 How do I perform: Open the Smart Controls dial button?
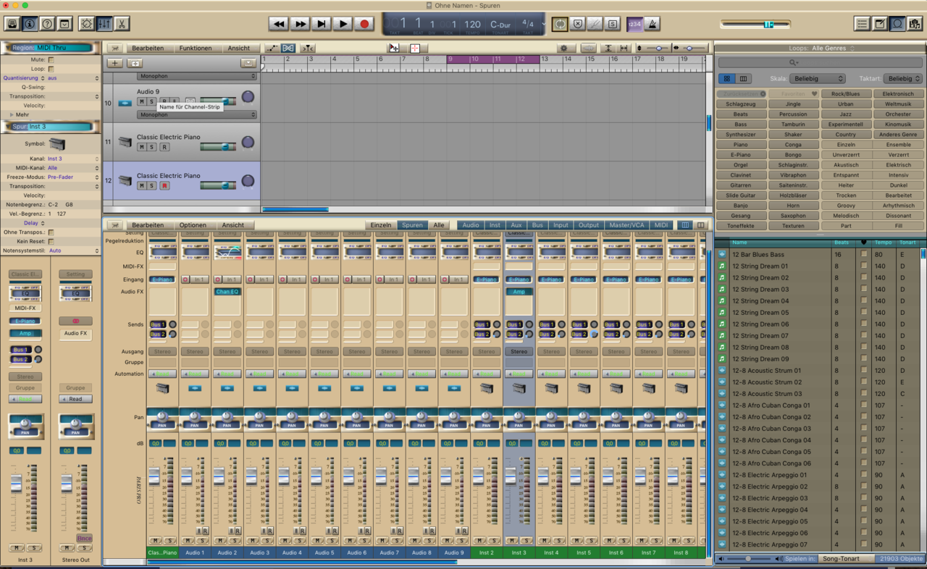(86, 24)
